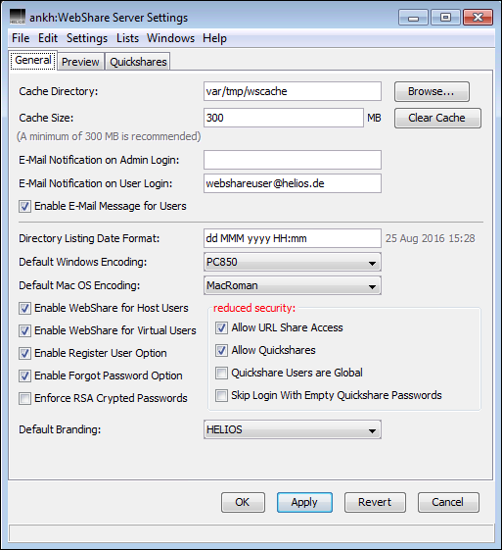The image size is (502, 550).
Task: Uncheck Enable WebShare for Host Users
Action: [x=24, y=308]
